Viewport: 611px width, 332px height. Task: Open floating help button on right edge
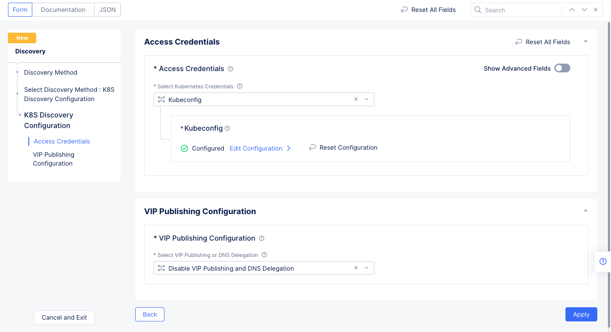tap(603, 261)
